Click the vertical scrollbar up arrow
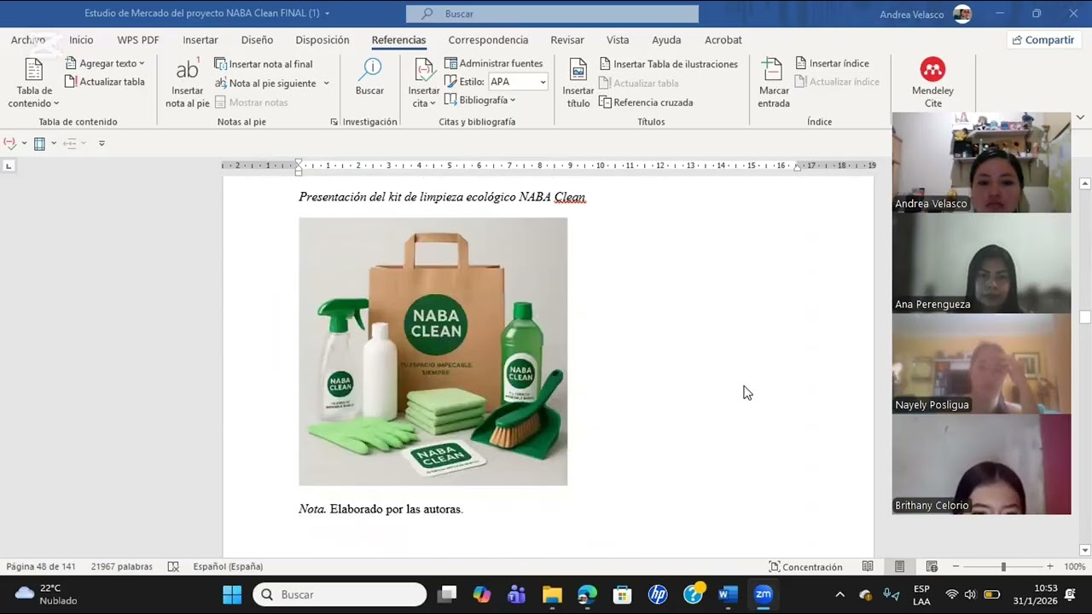Viewport: 1092px width, 614px height. (x=1084, y=183)
